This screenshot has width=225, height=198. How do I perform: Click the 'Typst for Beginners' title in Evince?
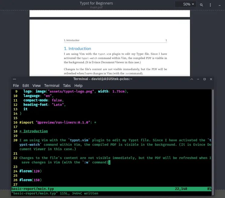[96, 3]
